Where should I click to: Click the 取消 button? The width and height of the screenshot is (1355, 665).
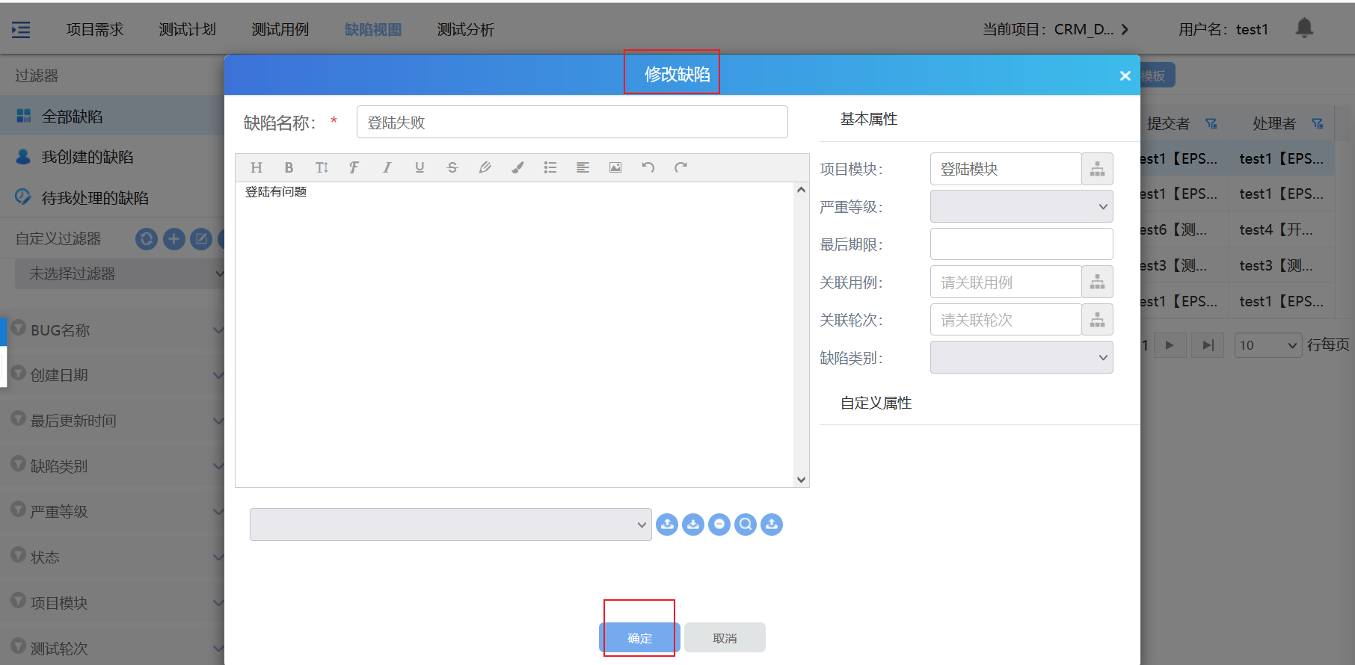(x=725, y=638)
